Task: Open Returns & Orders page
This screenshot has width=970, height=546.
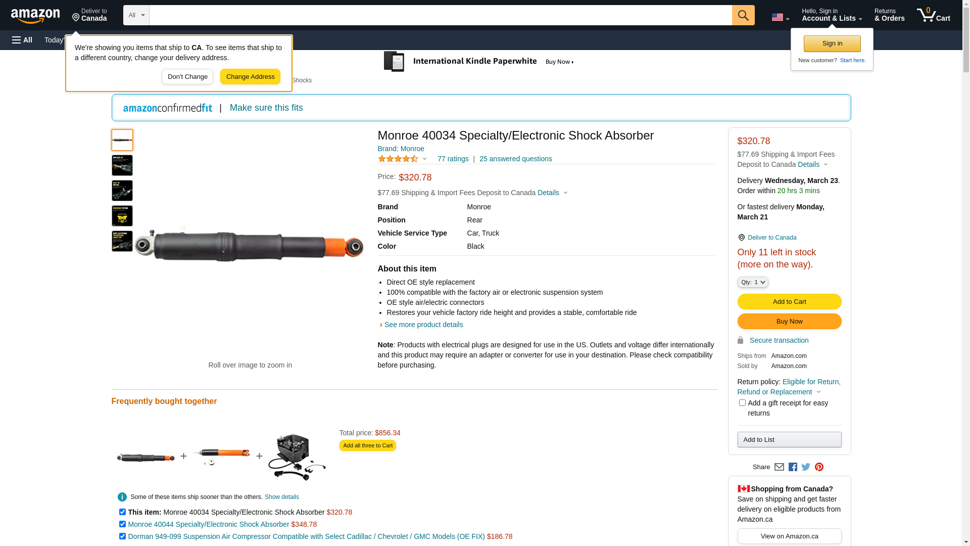Action: 889,15
